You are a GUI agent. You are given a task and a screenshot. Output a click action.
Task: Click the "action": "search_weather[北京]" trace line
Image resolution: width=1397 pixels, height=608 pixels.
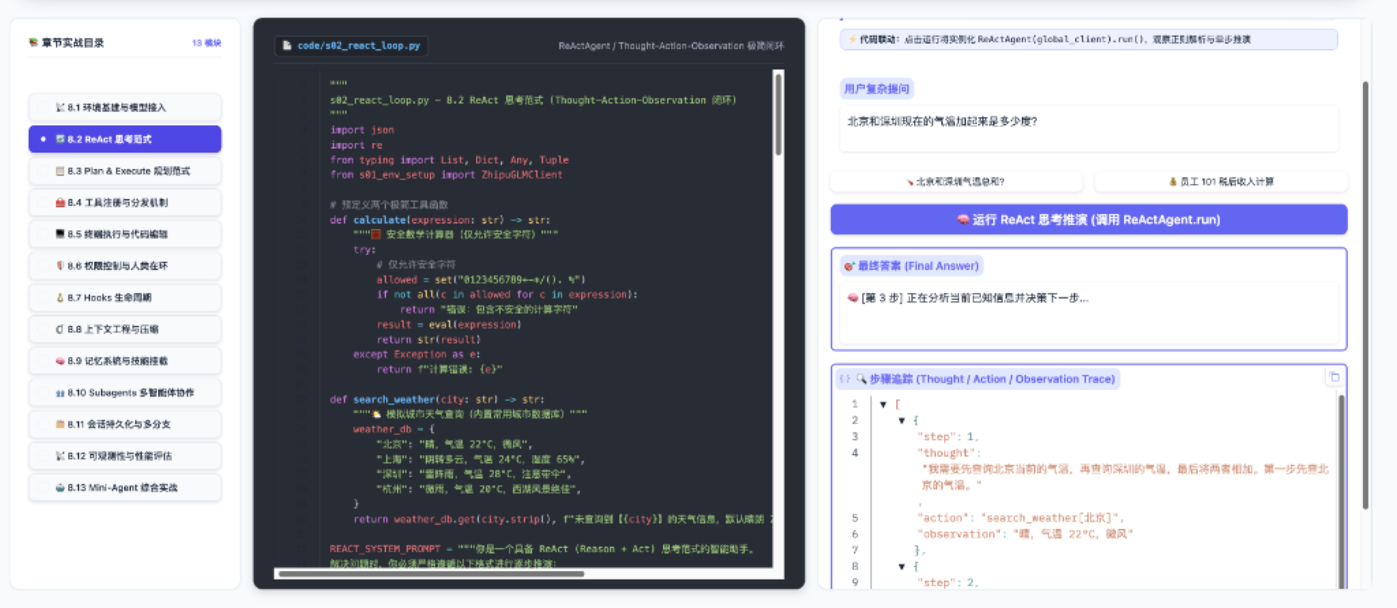pyautogui.click(x=1020, y=518)
